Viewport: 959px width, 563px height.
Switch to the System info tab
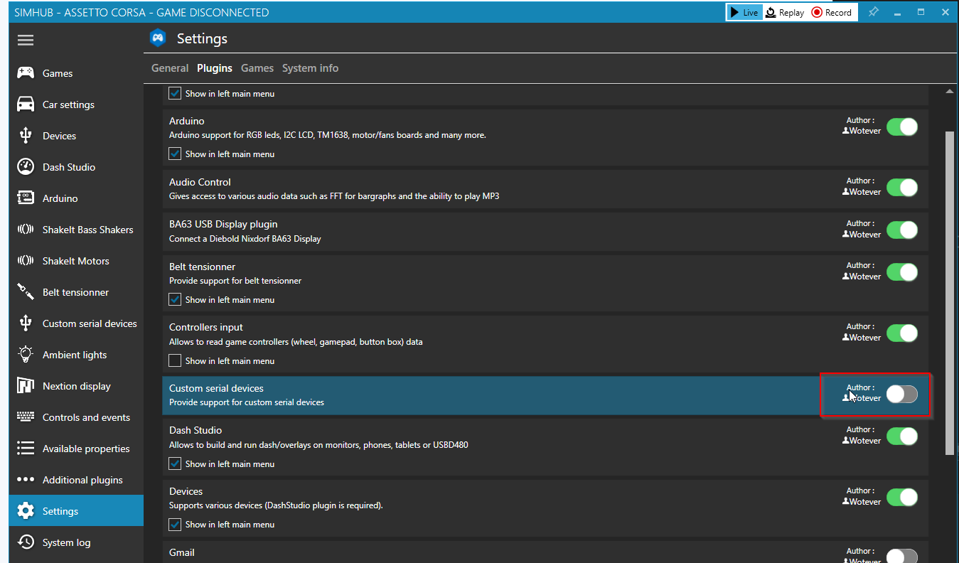tap(310, 68)
